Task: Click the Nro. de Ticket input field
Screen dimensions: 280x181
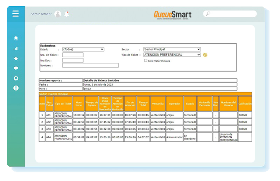Action: coord(73,55)
